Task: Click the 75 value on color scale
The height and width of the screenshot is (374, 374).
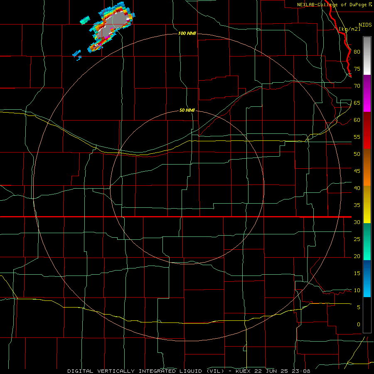Action: [357, 69]
